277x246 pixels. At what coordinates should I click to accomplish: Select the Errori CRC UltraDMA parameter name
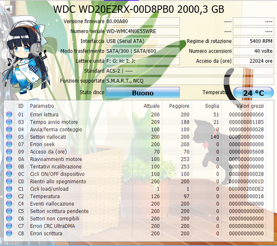(x=53, y=226)
